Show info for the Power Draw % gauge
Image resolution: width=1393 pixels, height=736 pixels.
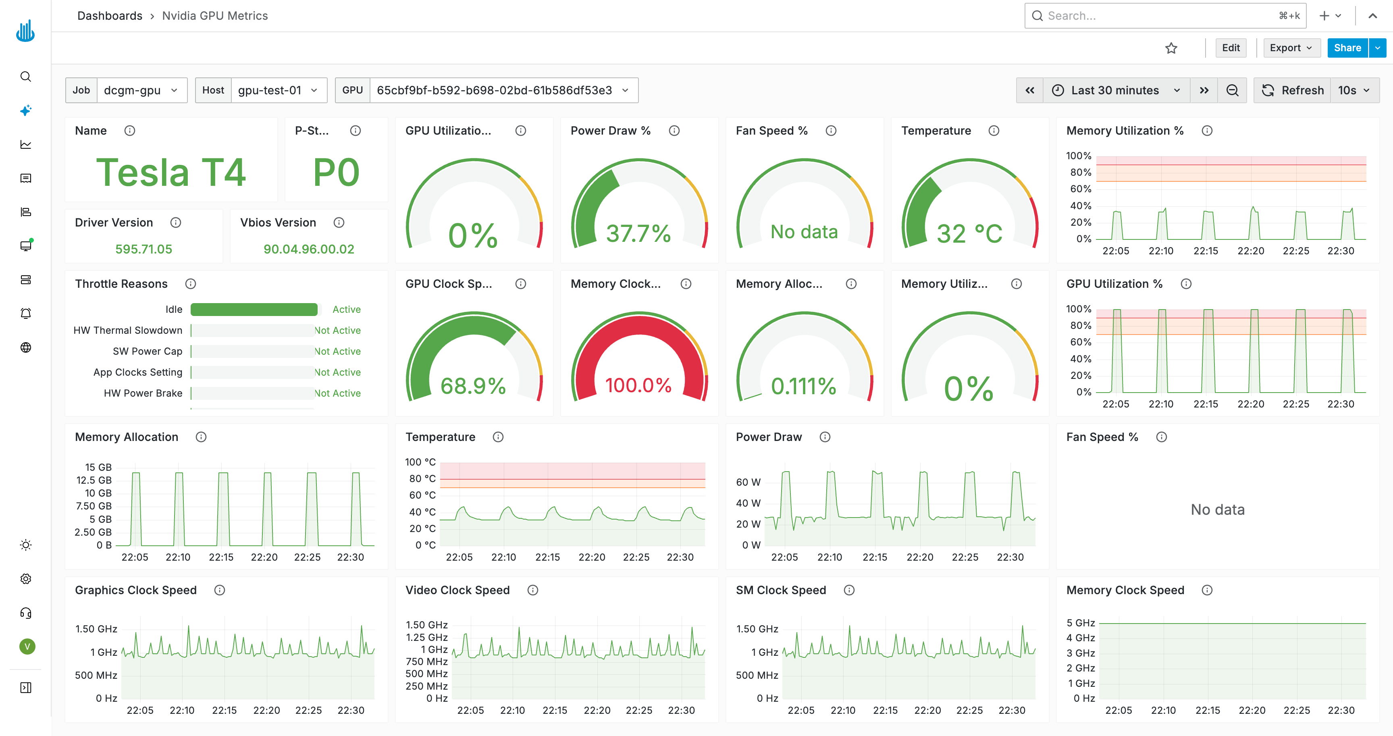674,130
